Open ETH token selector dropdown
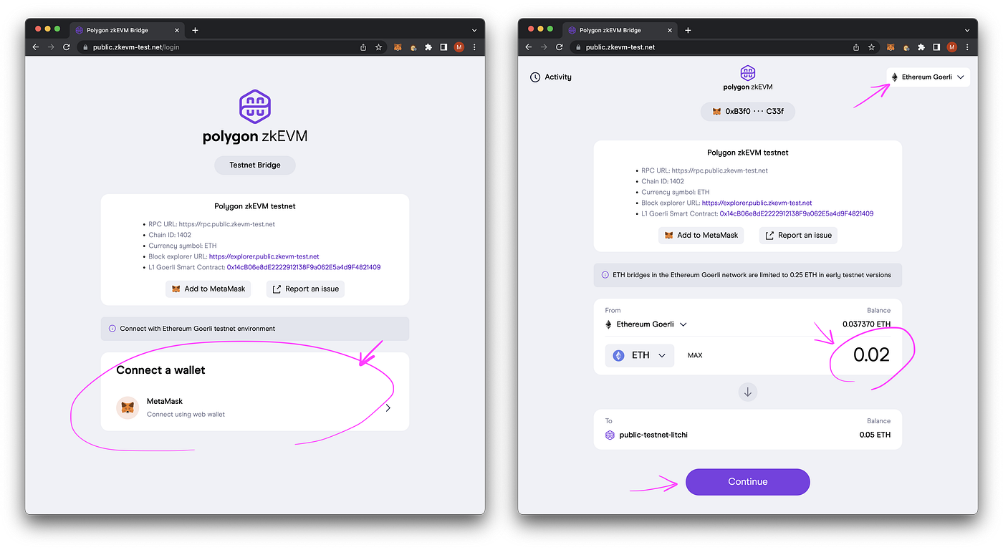The height and width of the screenshot is (550, 1003). pyautogui.click(x=640, y=355)
